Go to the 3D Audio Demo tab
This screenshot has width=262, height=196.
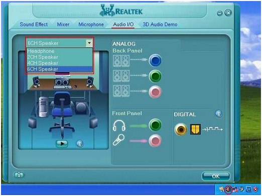click(160, 24)
